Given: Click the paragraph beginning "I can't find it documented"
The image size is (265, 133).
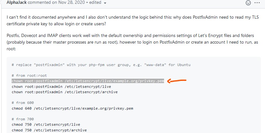Looking at the screenshot, I should coord(126,18).
